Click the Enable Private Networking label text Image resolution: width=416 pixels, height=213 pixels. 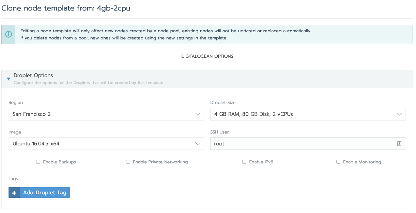(160, 162)
